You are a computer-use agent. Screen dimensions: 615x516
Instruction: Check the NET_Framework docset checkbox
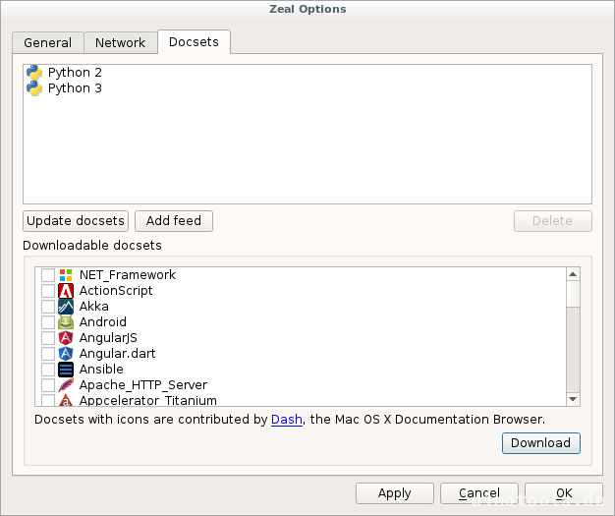coord(48,275)
